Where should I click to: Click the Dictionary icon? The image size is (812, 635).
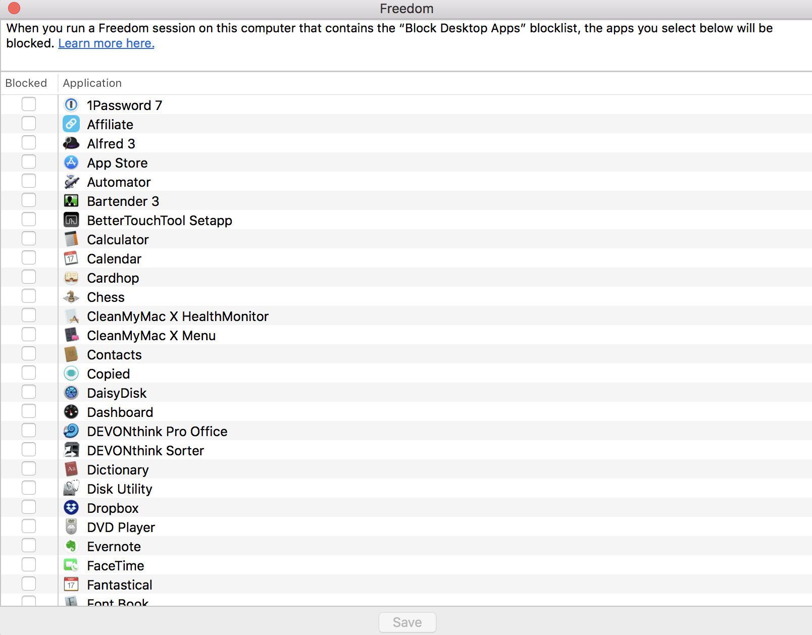(x=71, y=469)
